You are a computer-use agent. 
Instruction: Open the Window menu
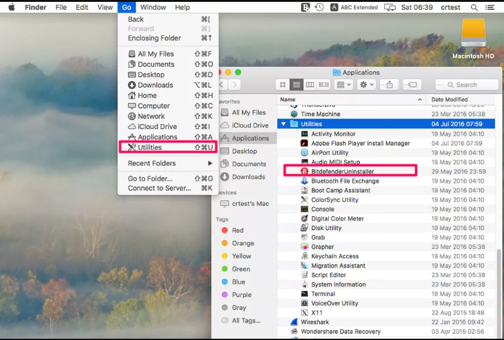pos(153,7)
